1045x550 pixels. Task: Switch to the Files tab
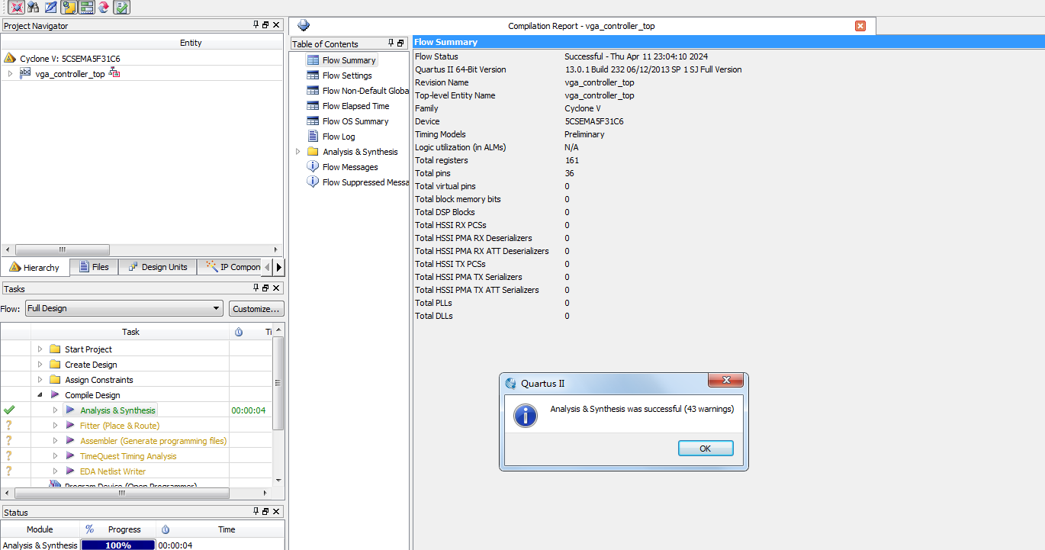95,267
